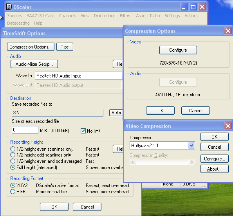Open the Datacasting menu
Viewport: 233px width, 216px height.
pyautogui.click(x=18, y=23)
